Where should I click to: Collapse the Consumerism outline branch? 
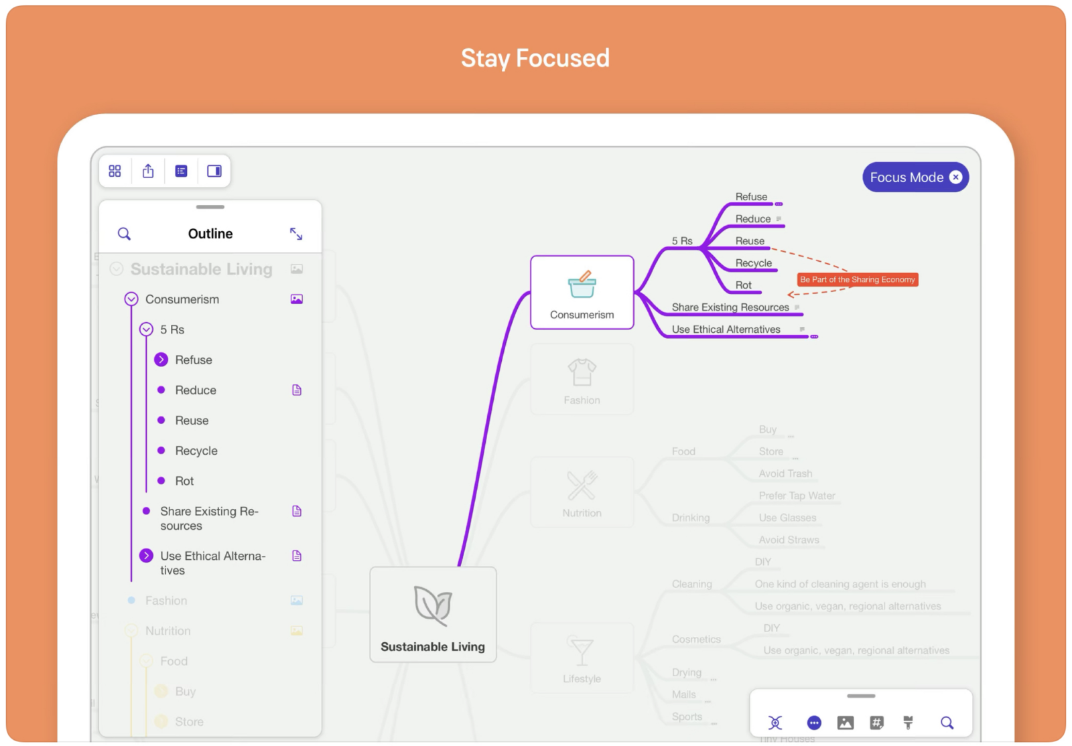coord(131,299)
